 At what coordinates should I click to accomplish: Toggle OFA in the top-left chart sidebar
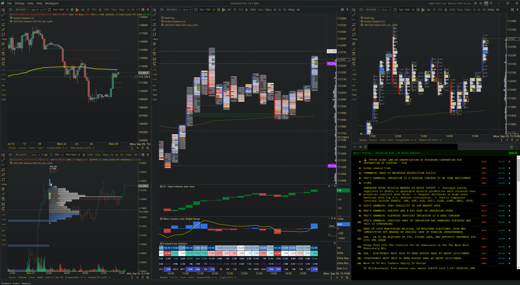(x=3, y=100)
